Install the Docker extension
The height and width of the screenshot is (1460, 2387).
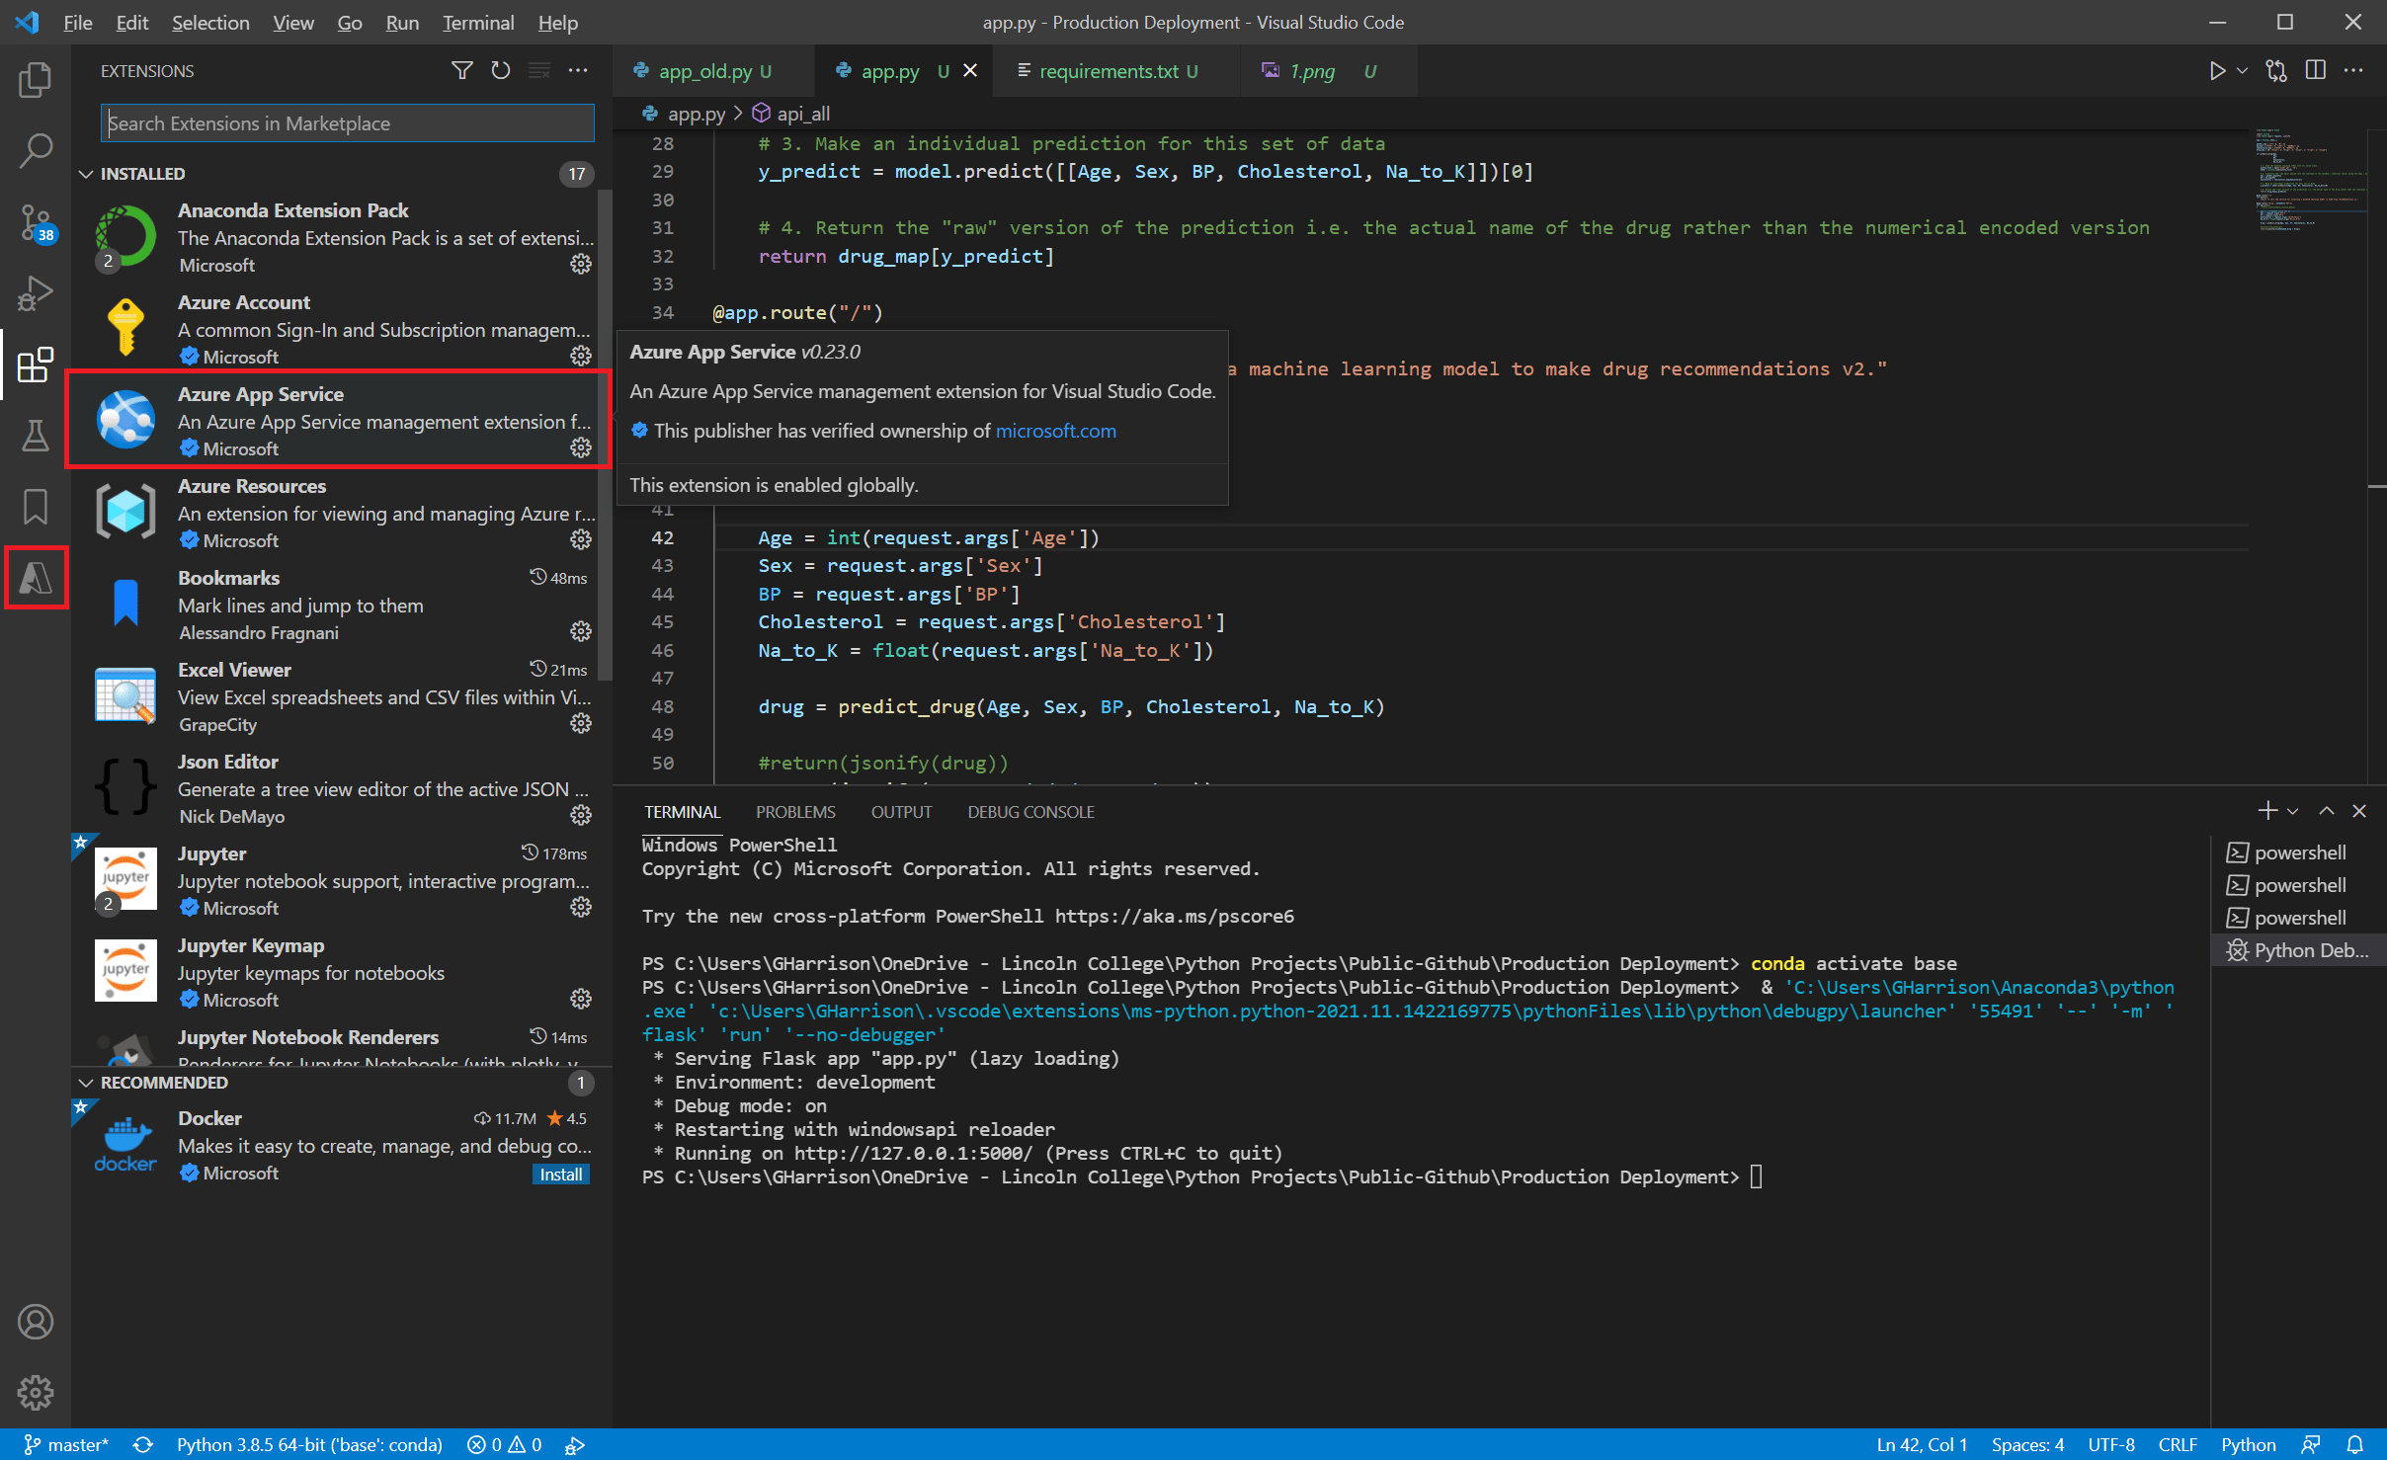[561, 1174]
